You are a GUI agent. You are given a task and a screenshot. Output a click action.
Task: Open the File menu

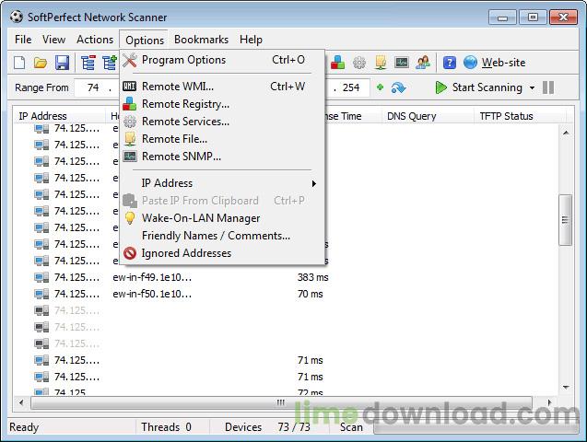click(23, 40)
